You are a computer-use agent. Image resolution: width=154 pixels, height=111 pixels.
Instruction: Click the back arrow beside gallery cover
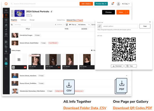(12, 13)
